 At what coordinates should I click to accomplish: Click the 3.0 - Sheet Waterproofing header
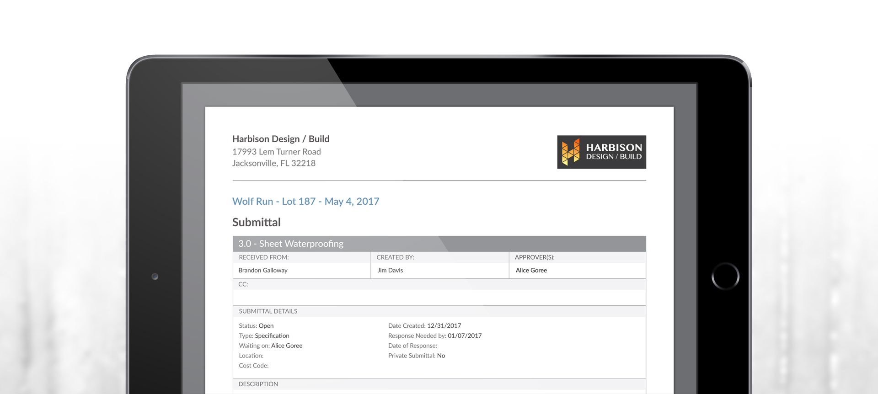pos(439,244)
